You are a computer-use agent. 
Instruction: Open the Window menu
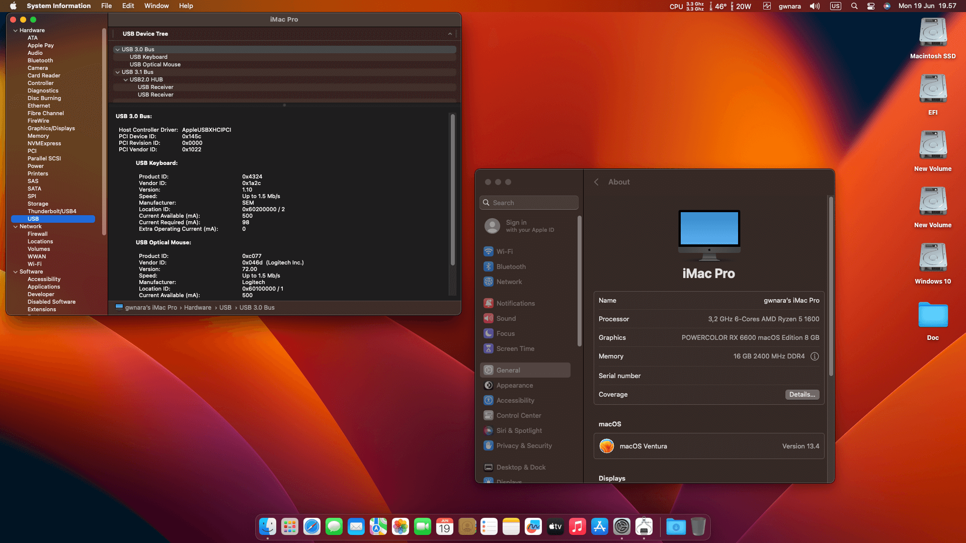(x=156, y=6)
